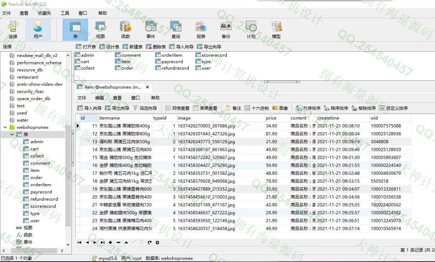Image resolution: width=435 pixels, height=262 pixels.
Task: Refresh the table data in the navigation bar
Action: [x=150, y=242]
